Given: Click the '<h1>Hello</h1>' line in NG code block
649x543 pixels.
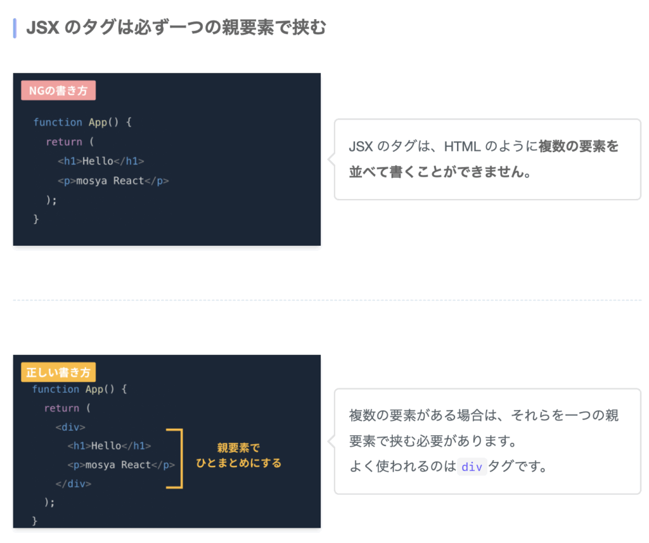Looking at the screenshot, I should point(101,161).
